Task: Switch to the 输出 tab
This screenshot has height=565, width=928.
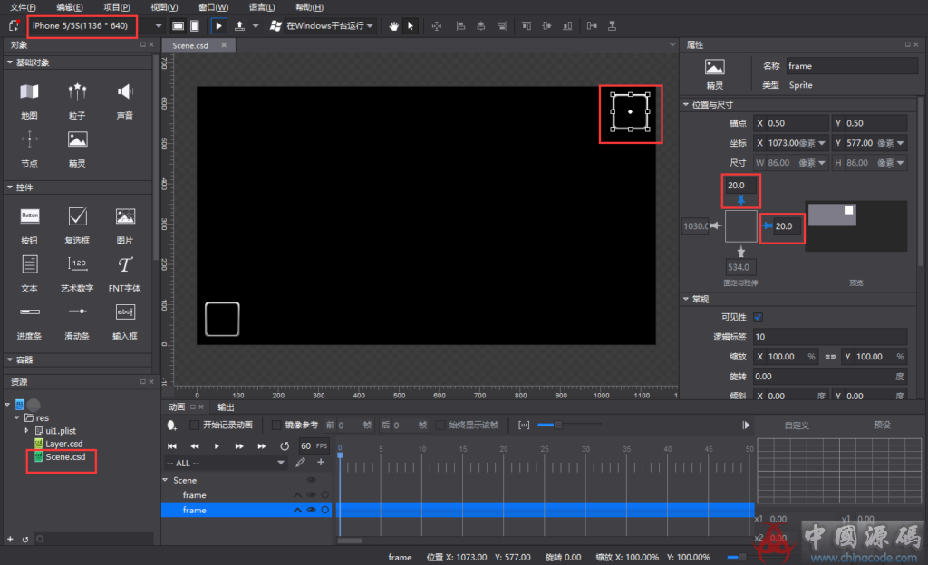Action: click(x=226, y=407)
